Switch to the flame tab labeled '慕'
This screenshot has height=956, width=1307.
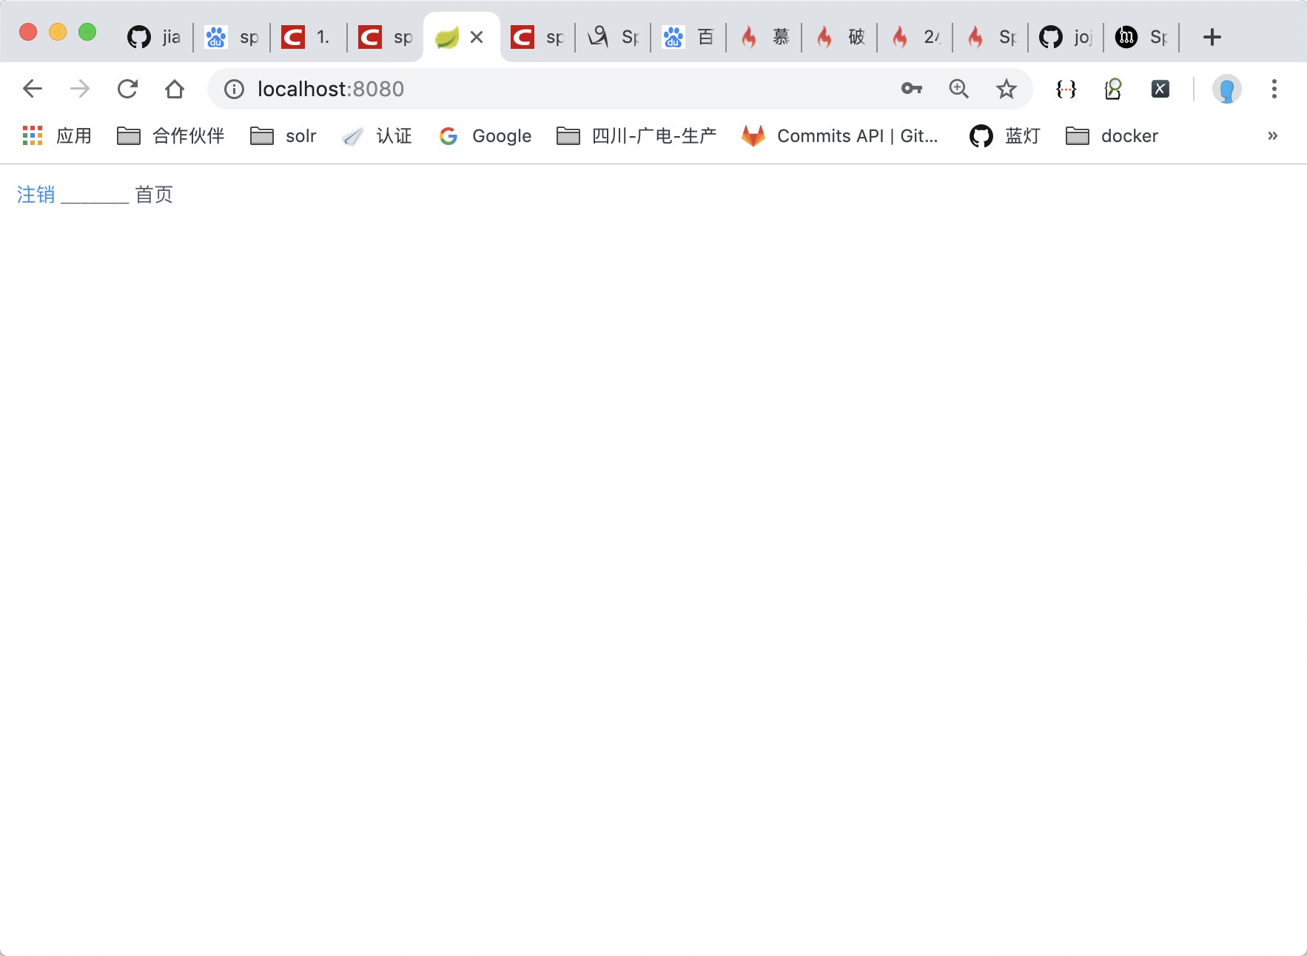[765, 37]
